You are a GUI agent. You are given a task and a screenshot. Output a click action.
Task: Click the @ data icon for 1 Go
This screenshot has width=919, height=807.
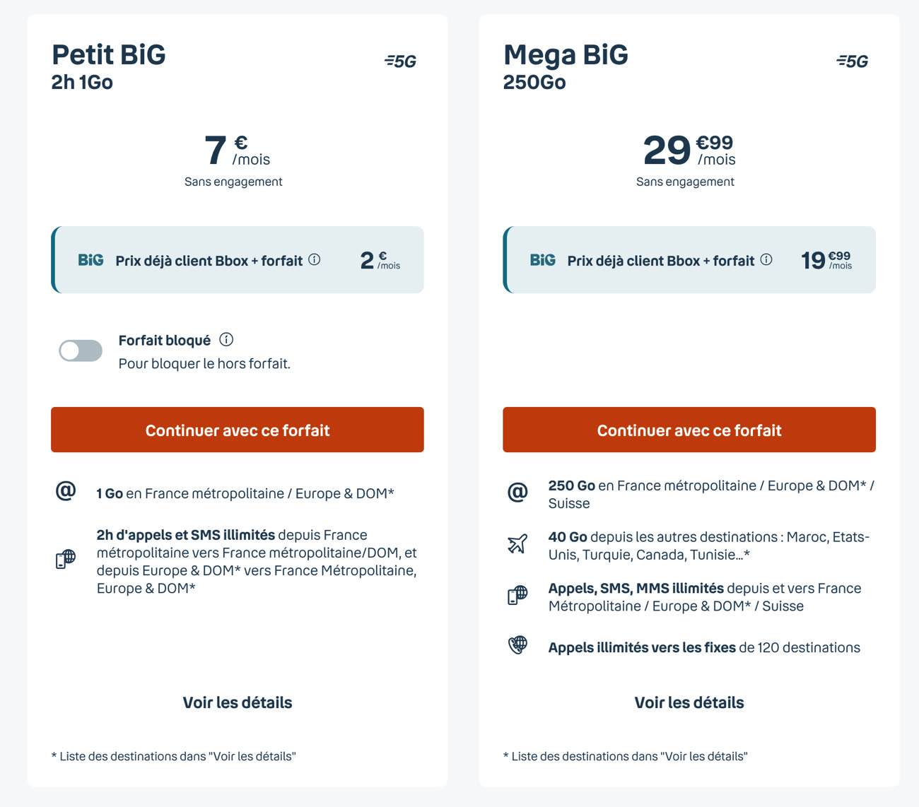(x=66, y=490)
